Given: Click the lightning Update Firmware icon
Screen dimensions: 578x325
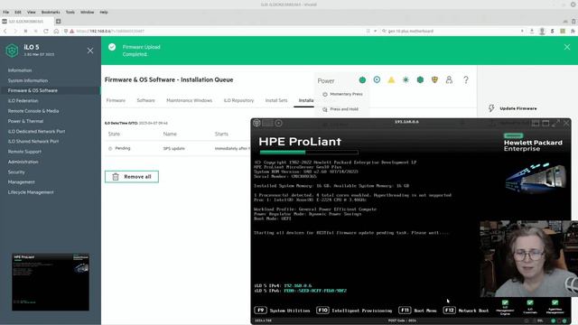Looking at the screenshot, I should coord(491,108).
